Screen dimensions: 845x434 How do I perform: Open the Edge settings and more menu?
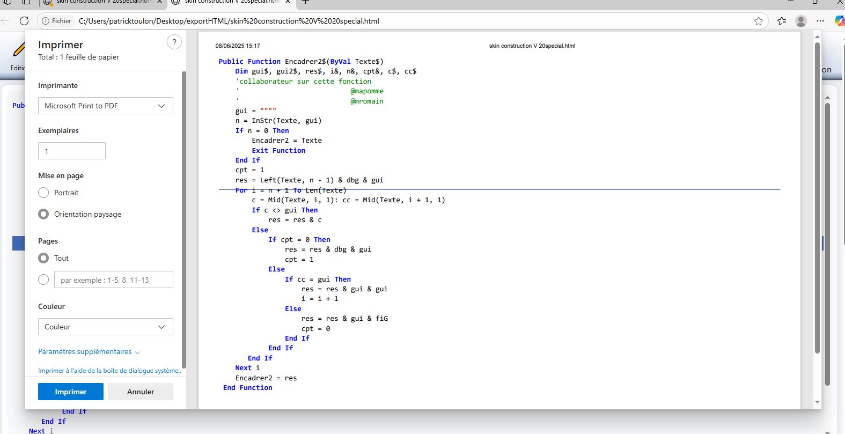[x=820, y=21]
